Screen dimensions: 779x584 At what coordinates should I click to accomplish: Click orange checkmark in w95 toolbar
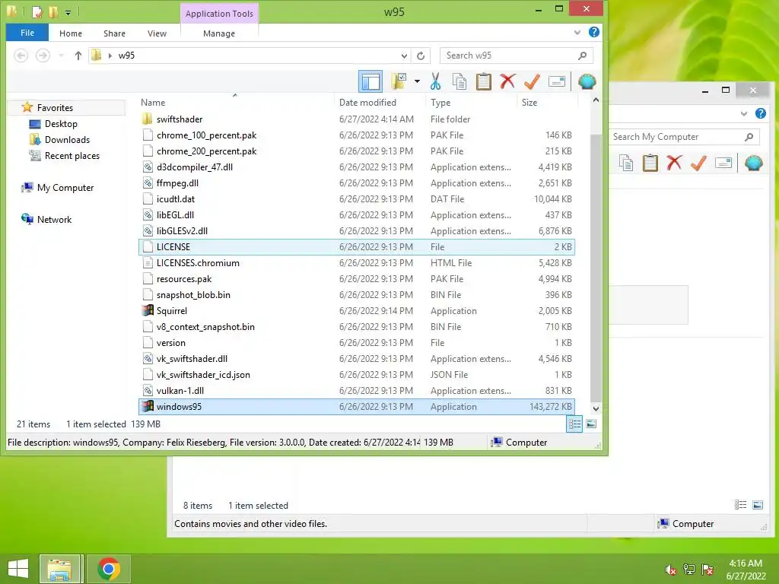532,81
